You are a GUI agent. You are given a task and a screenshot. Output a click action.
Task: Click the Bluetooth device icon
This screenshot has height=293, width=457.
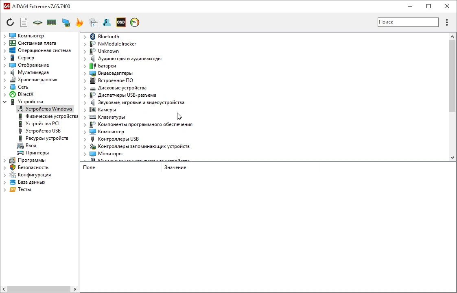tap(93, 36)
